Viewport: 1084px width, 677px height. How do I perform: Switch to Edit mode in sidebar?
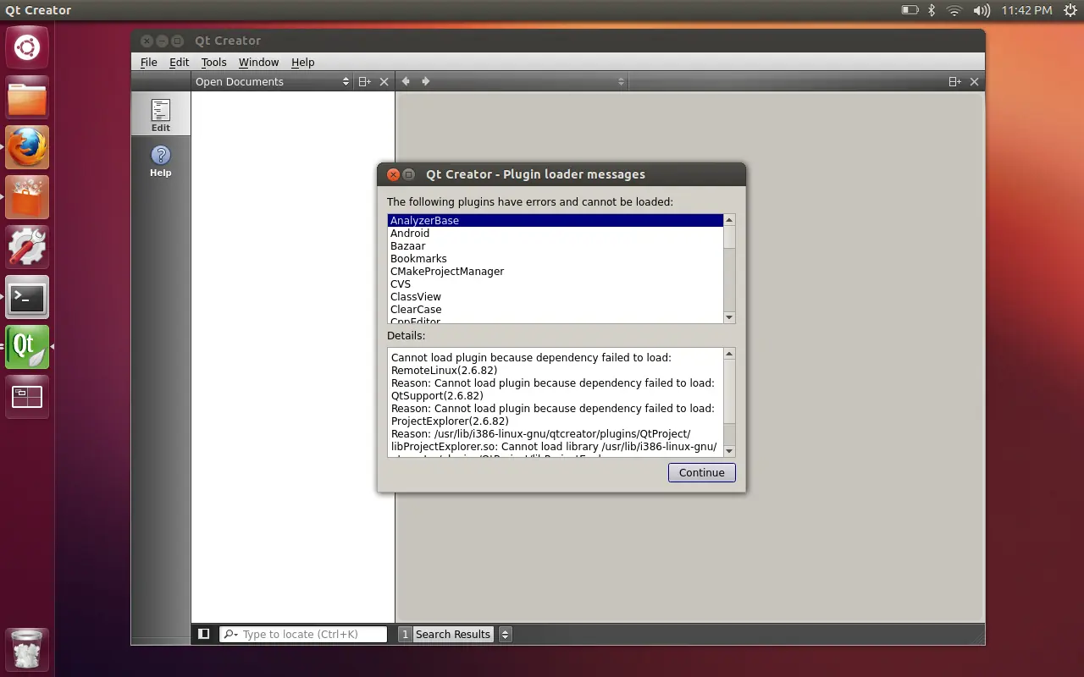tap(161, 114)
